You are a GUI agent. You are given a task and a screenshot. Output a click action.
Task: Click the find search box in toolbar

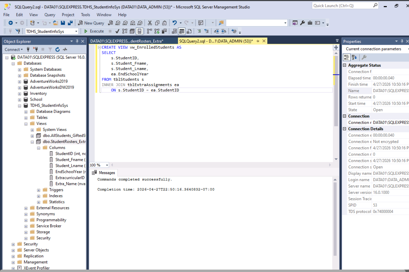point(254,23)
